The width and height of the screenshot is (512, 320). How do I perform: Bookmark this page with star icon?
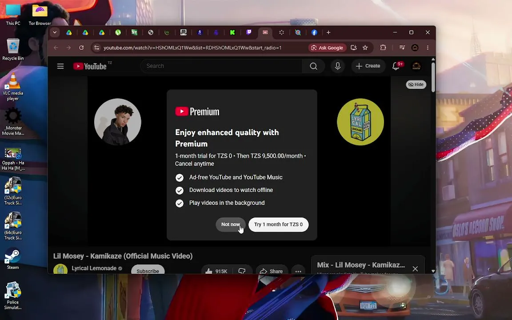[x=365, y=48]
